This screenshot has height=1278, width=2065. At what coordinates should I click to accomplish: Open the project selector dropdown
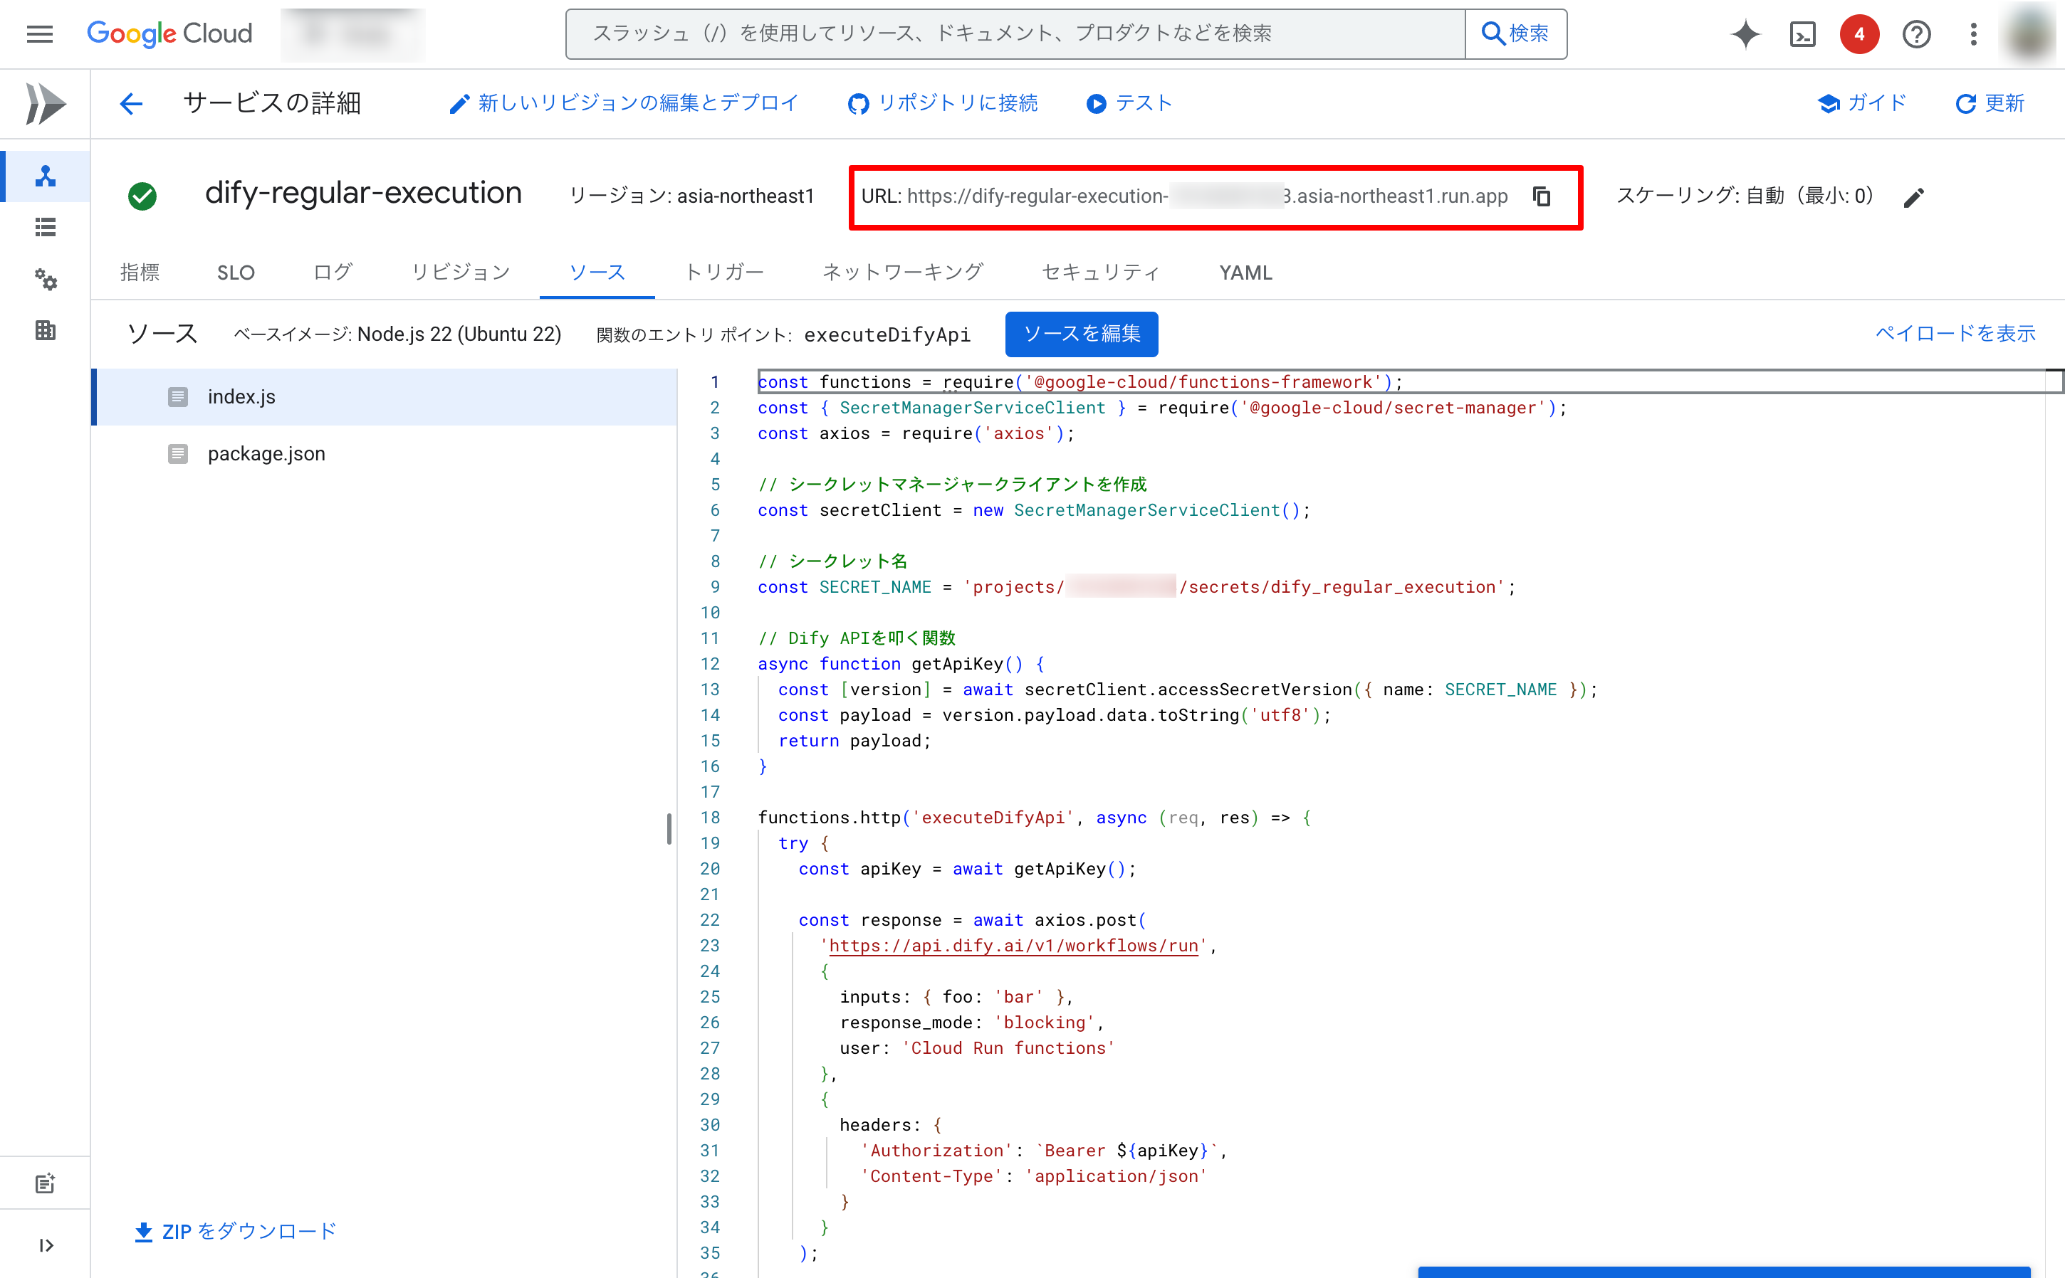(x=352, y=34)
